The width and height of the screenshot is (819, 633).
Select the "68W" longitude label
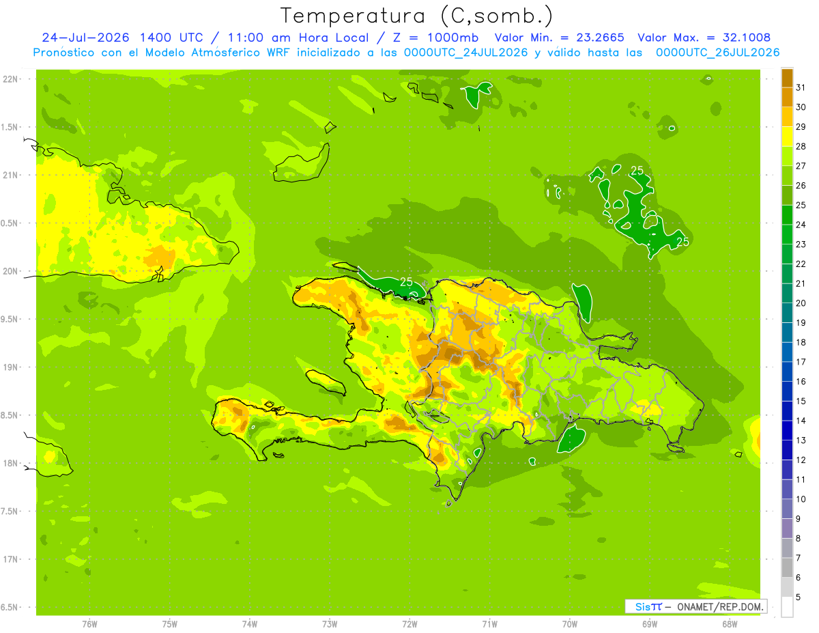coord(729,624)
